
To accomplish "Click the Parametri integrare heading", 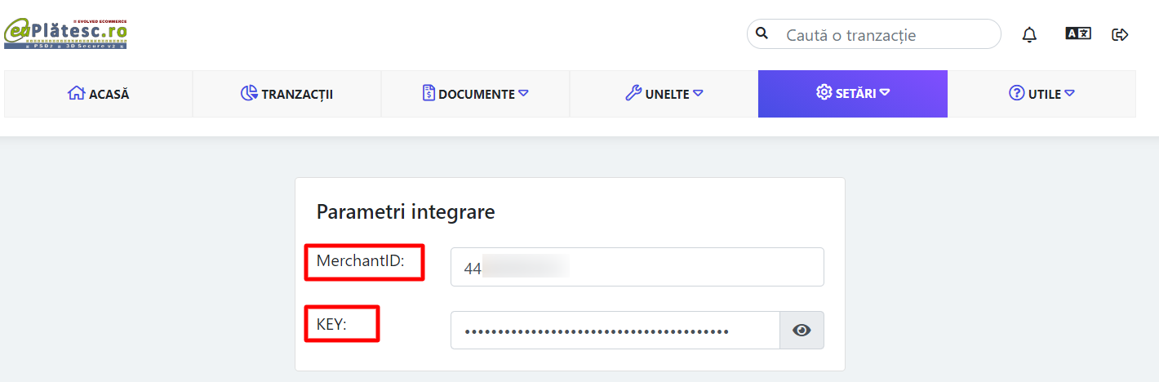I will 406,212.
